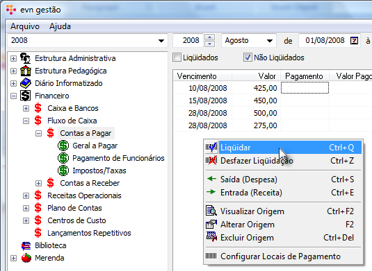372x271 pixels.
Task: Open the calendar picker icon next to 01/08/2008
Action: pos(354,40)
